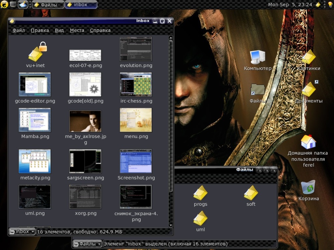
Task: Open the Файлы location dropdown in status bar
Action: 88,244
